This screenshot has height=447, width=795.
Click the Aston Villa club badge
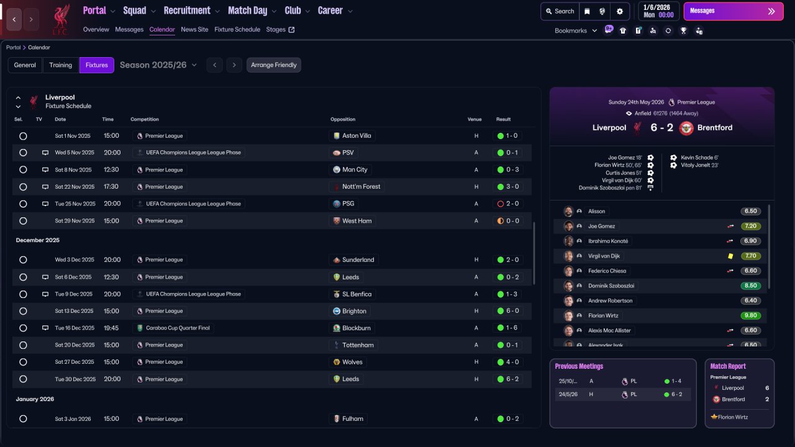337,135
